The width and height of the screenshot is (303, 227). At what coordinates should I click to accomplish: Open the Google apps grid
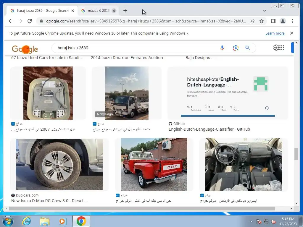click(x=282, y=48)
